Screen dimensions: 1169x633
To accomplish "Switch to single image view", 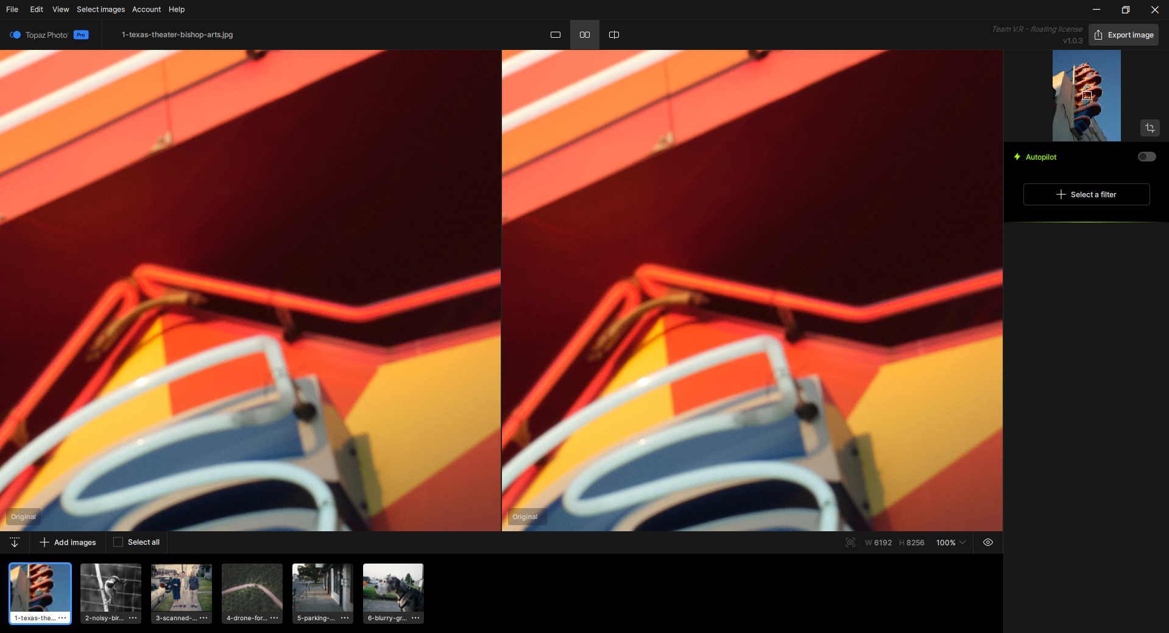I will (x=555, y=35).
